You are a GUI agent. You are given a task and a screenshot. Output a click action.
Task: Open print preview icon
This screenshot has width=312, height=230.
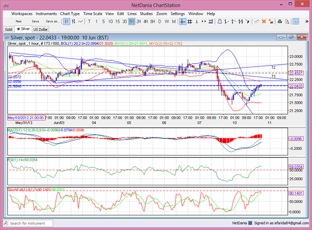[x=287, y=22]
